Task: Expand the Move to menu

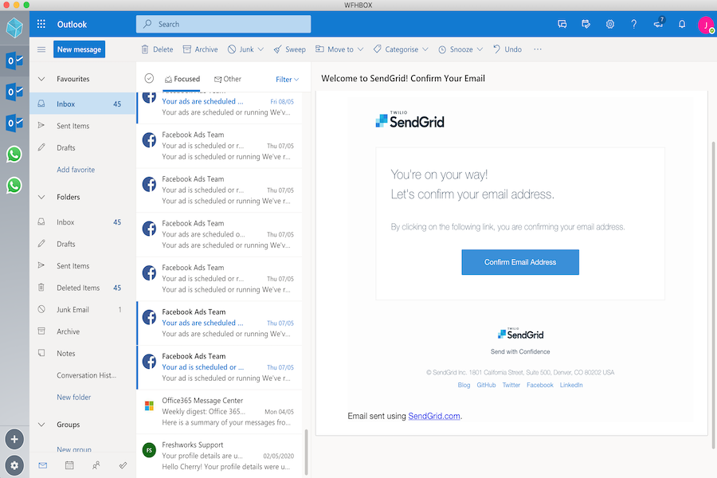Action: tap(339, 49)
